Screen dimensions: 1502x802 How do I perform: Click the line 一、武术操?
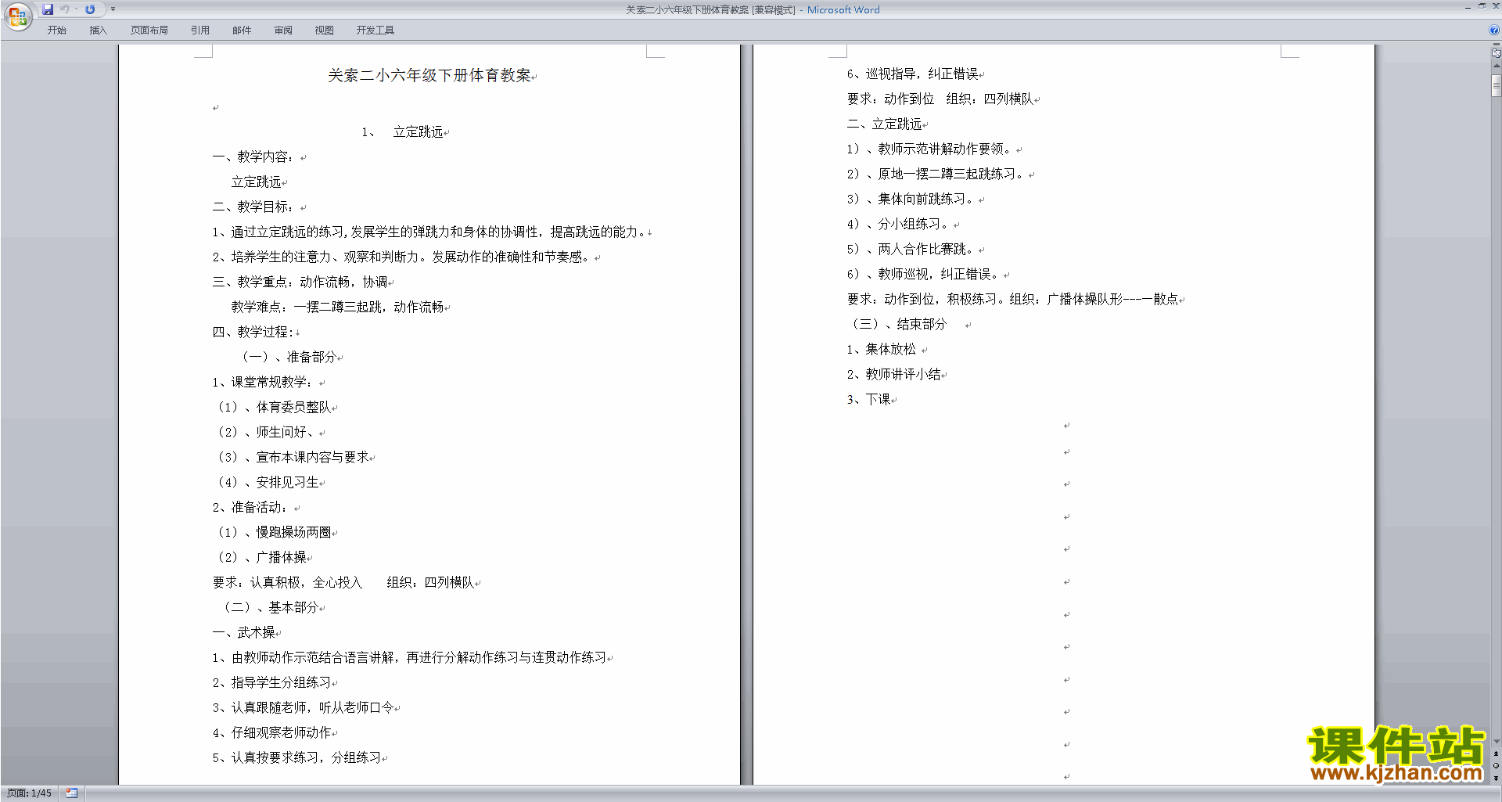point(244,632)
